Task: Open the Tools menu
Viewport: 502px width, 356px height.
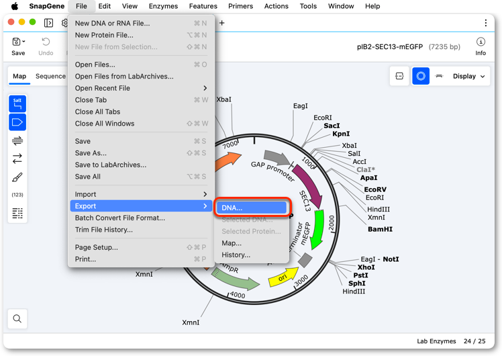Action: tap(308, 6)
